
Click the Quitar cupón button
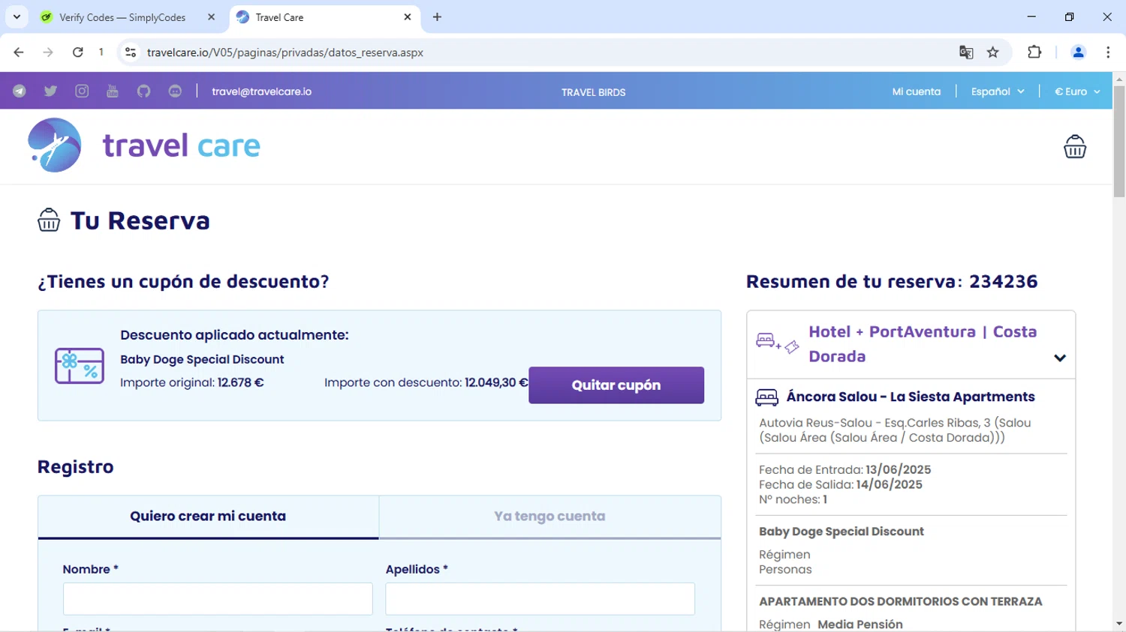(616, 385)
